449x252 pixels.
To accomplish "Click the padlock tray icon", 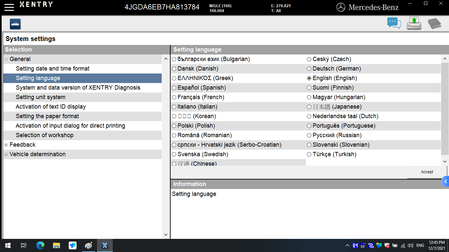I will 363,245.
